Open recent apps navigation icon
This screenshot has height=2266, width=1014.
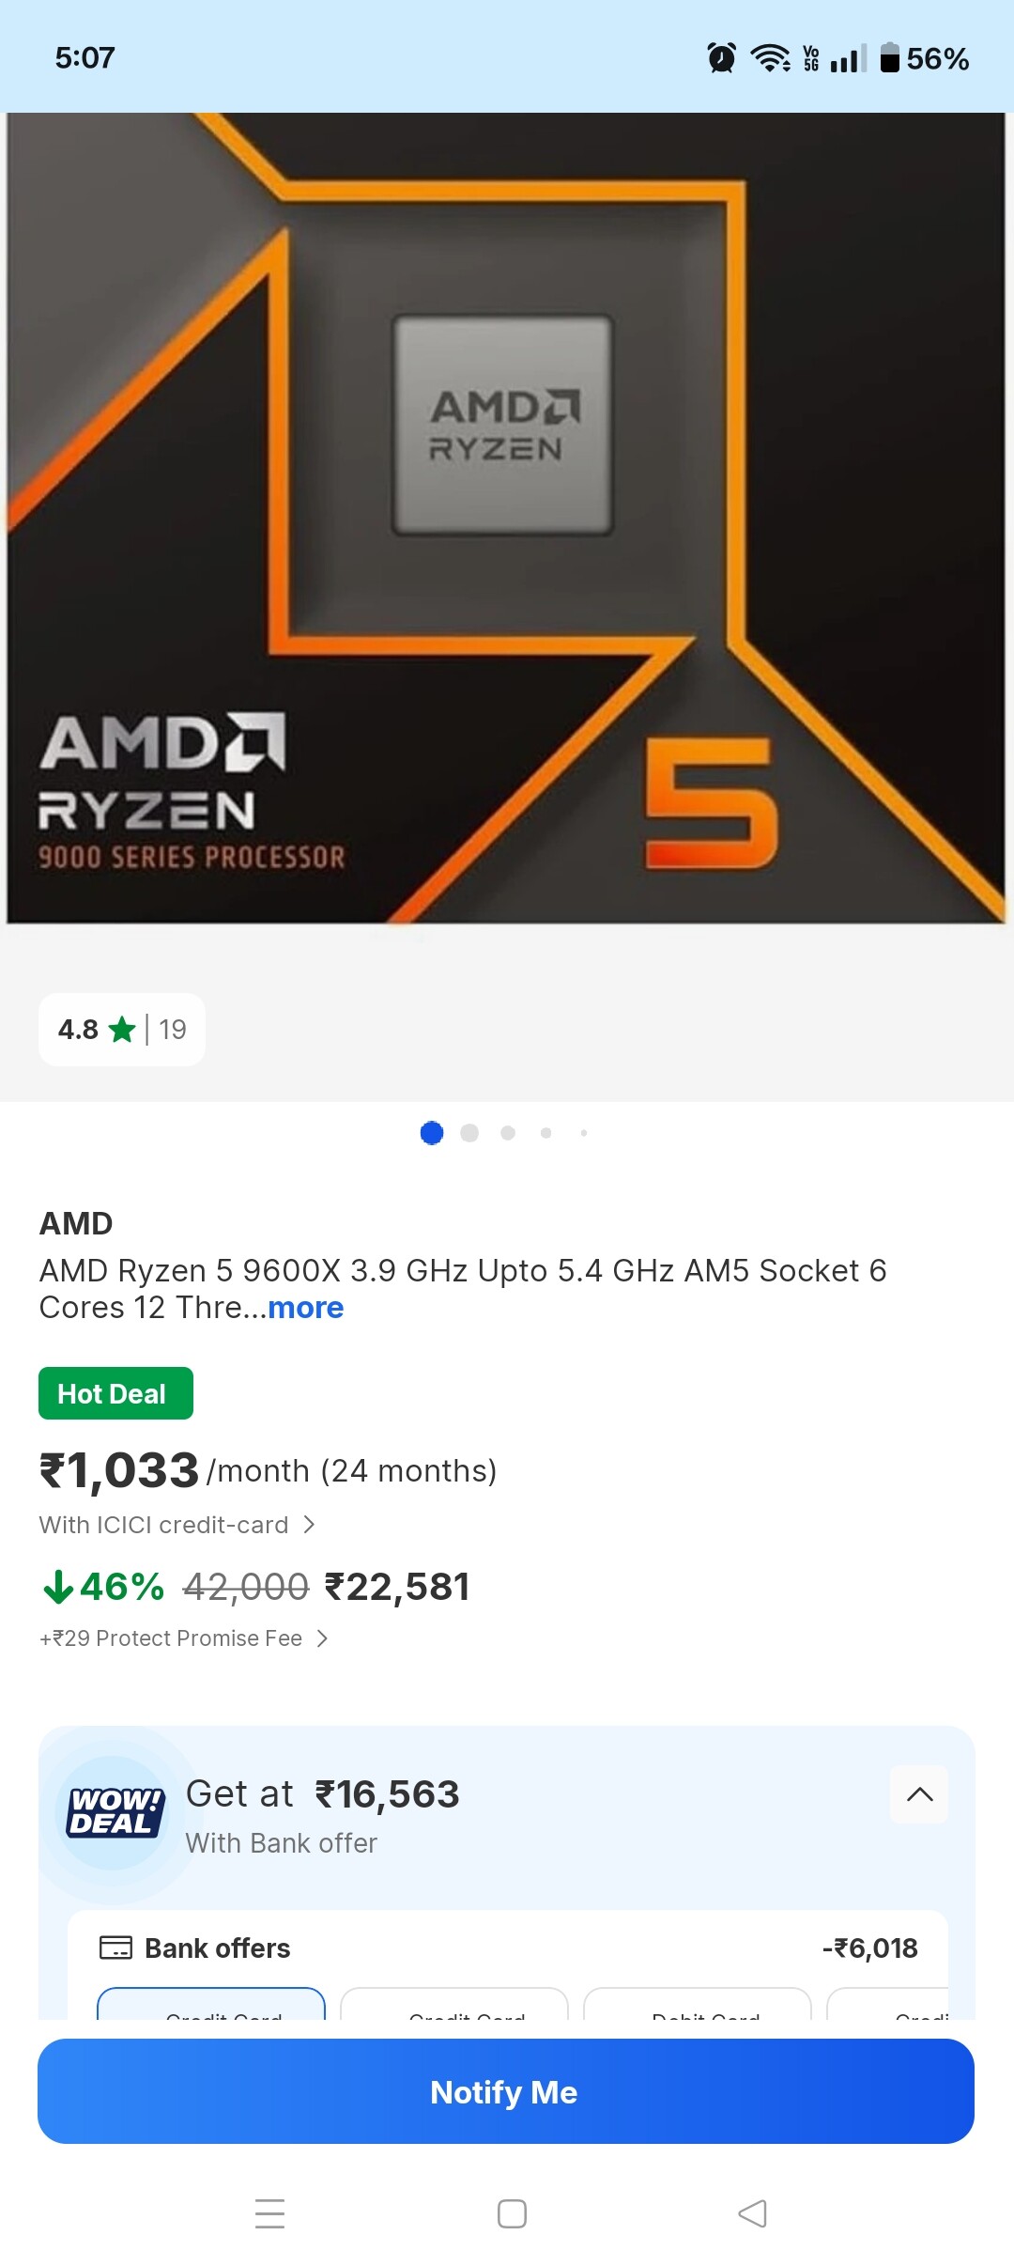[269, 2213]
